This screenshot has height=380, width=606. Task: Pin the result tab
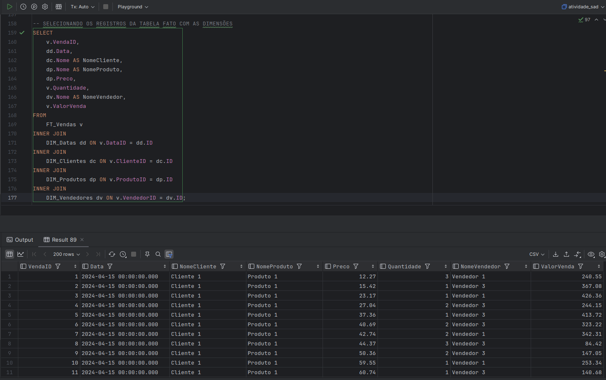(x=147, y=254)
